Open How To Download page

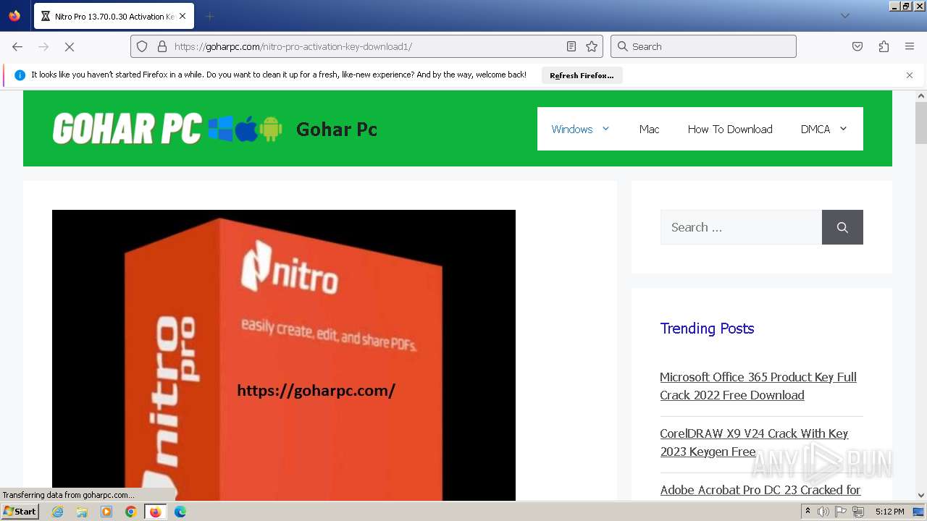[730, 129]
